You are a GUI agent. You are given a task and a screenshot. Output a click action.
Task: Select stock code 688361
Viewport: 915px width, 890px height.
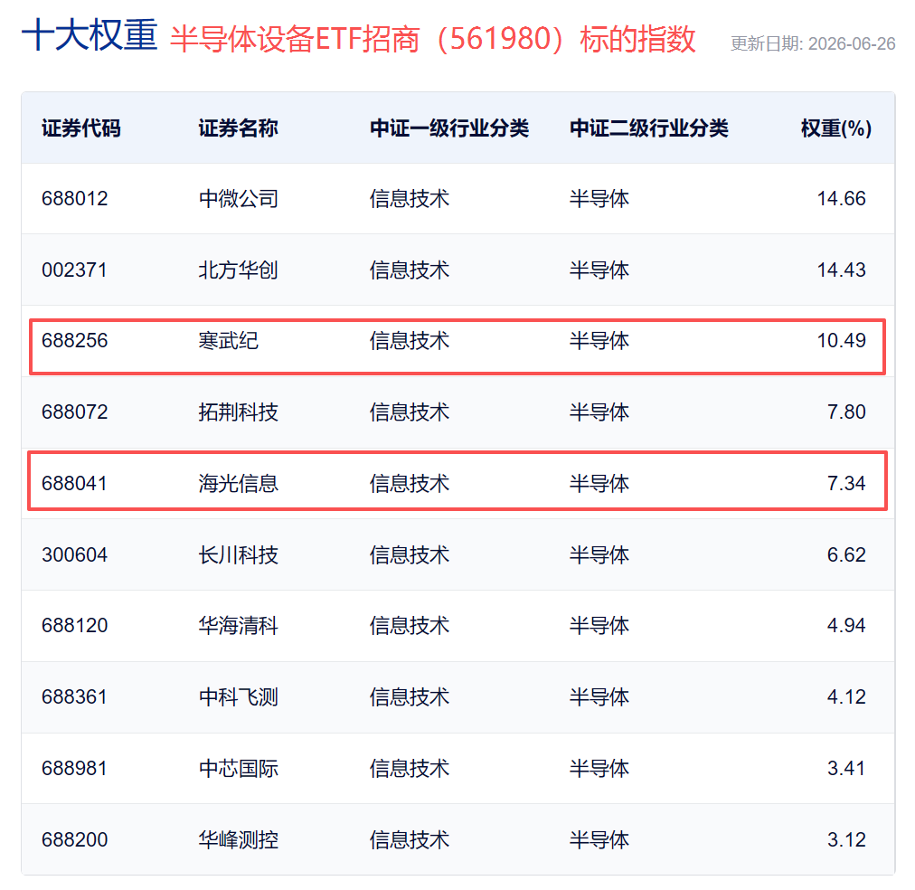75,697
